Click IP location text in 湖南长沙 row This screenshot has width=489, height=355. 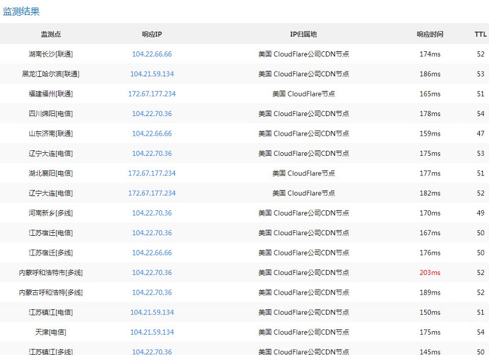(303, 54)
